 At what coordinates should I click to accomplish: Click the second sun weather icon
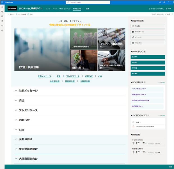tap(133, 152)
